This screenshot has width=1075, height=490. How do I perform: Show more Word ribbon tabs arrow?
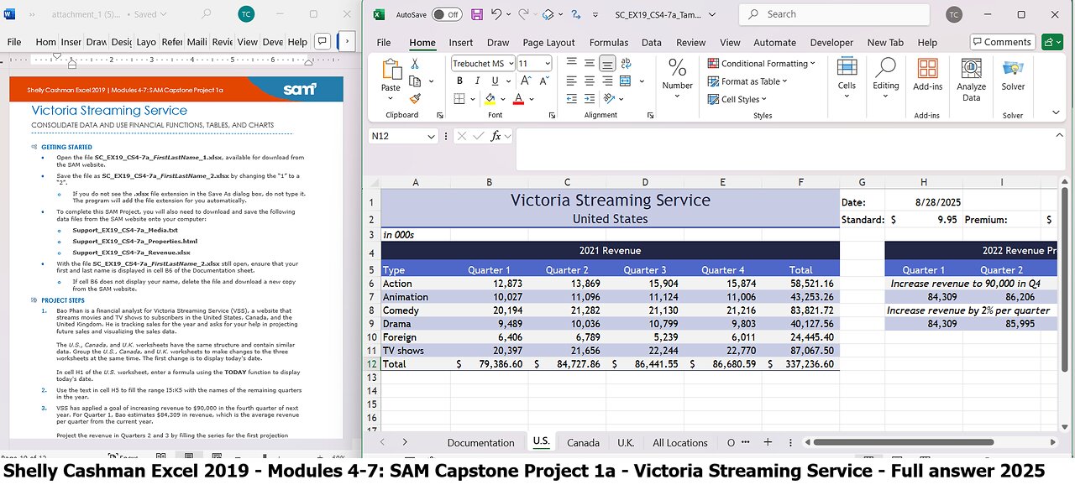[347, 42]
